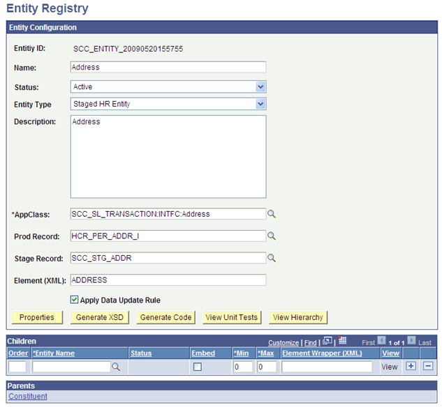Focus the Stage Record field
The image size is (442, 407).
point(168,258)
